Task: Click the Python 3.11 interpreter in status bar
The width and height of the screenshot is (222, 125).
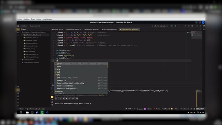Action: click(182, 109)
